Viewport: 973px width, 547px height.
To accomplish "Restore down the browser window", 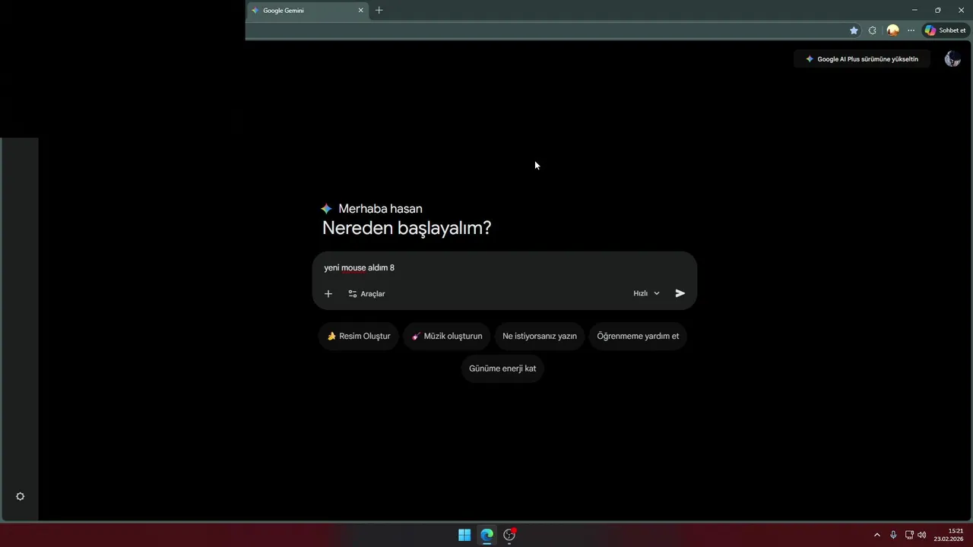I will click(x=937, y=10).
